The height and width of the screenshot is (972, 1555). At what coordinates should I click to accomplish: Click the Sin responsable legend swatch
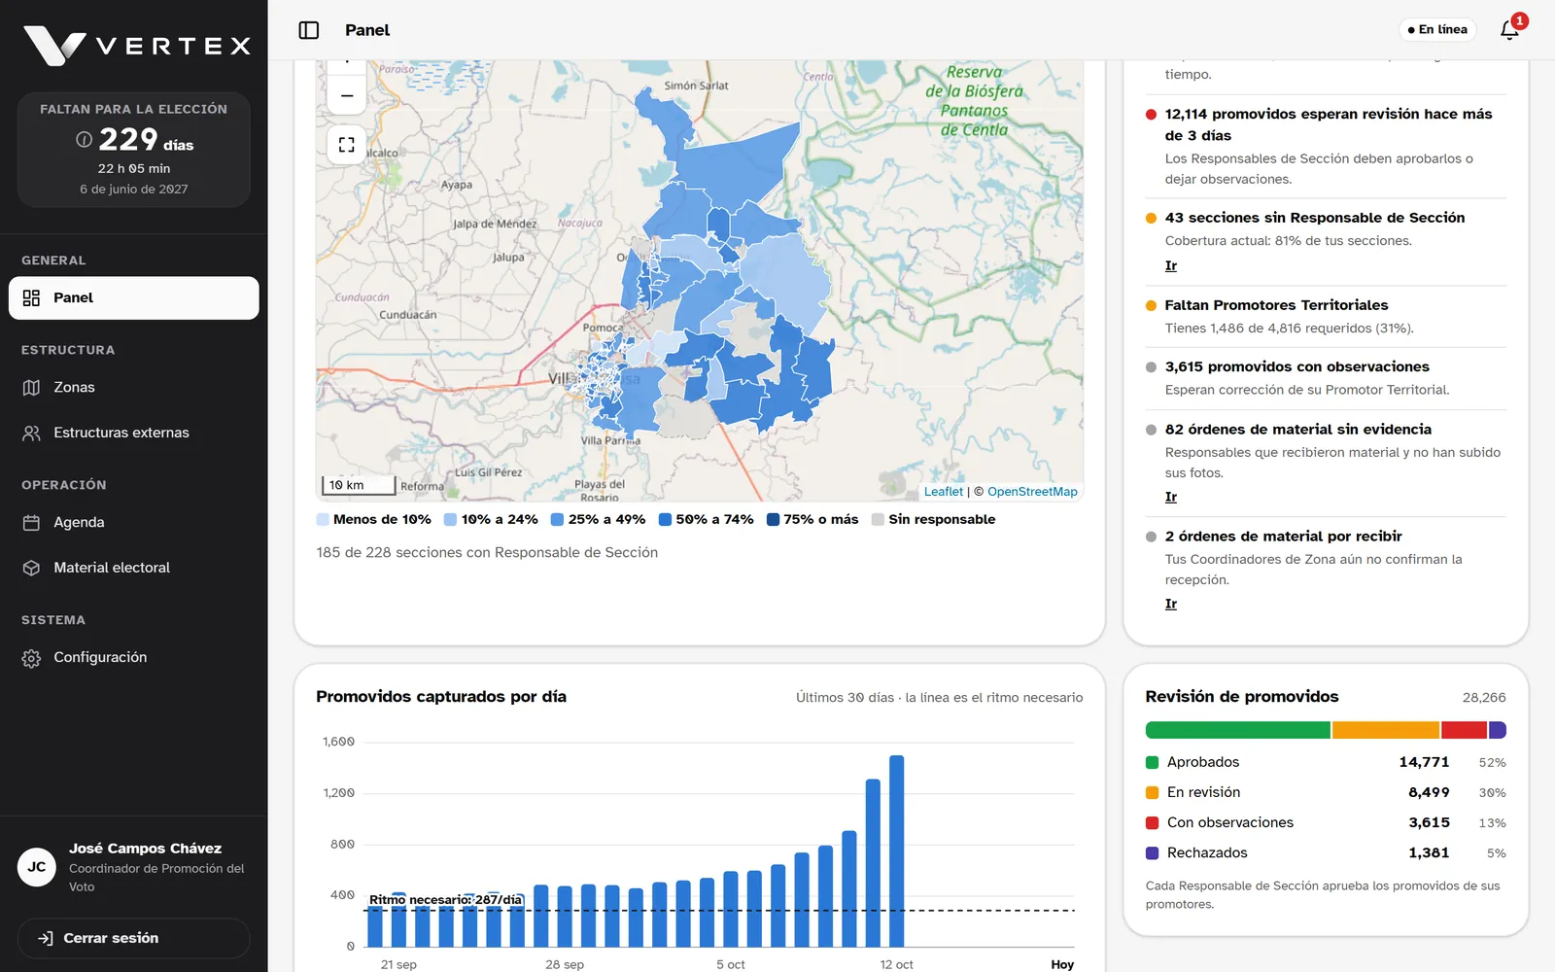[x=879, y=520]
